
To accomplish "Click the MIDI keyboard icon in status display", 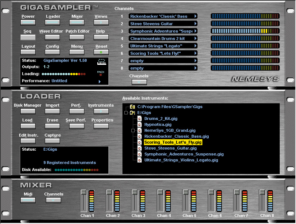I will pyautogui.click(x=101, y=61).
